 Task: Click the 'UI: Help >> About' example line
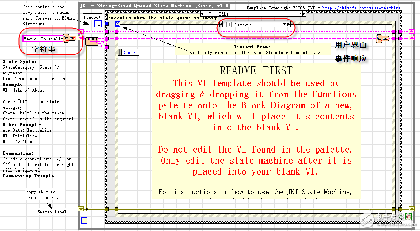(x=23, y=90)
